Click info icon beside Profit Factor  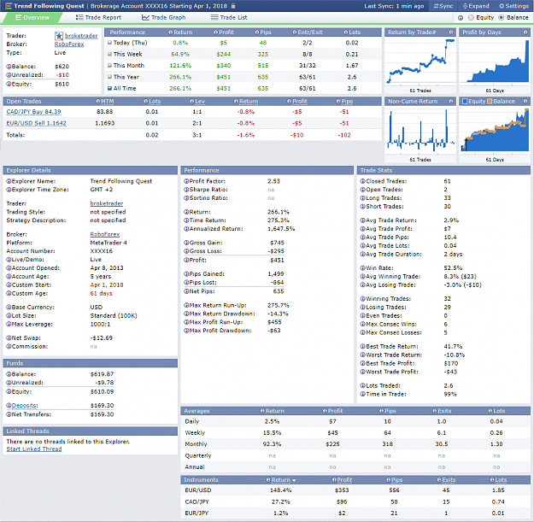(x=186, y=181)
